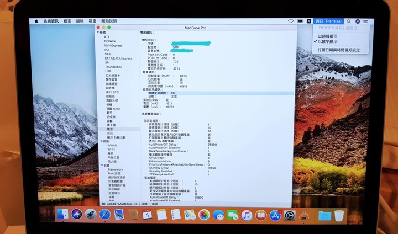398x234 pixels.
Task: Choose 打開日期與時間偏好設定
Action: click(x=341, y=50)
